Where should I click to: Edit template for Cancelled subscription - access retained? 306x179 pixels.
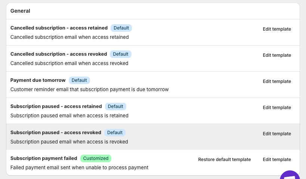point(276,29)
